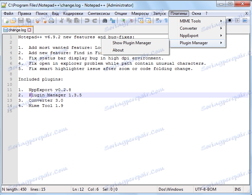Screen dimensions: 252x195
Task: Click 'UTF-8-BOM' encoding in status bar
Action: coord(206,189)
